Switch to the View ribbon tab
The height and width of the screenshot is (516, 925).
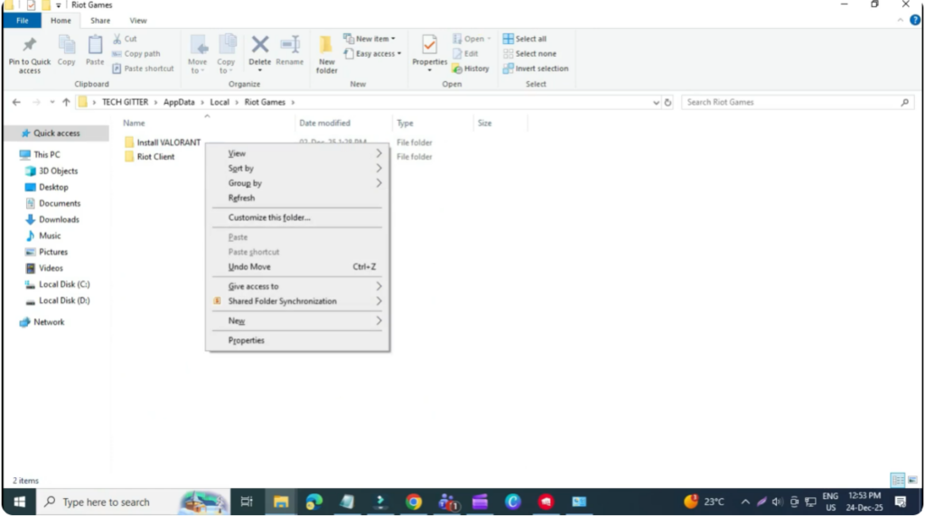[x=138, y=21]
